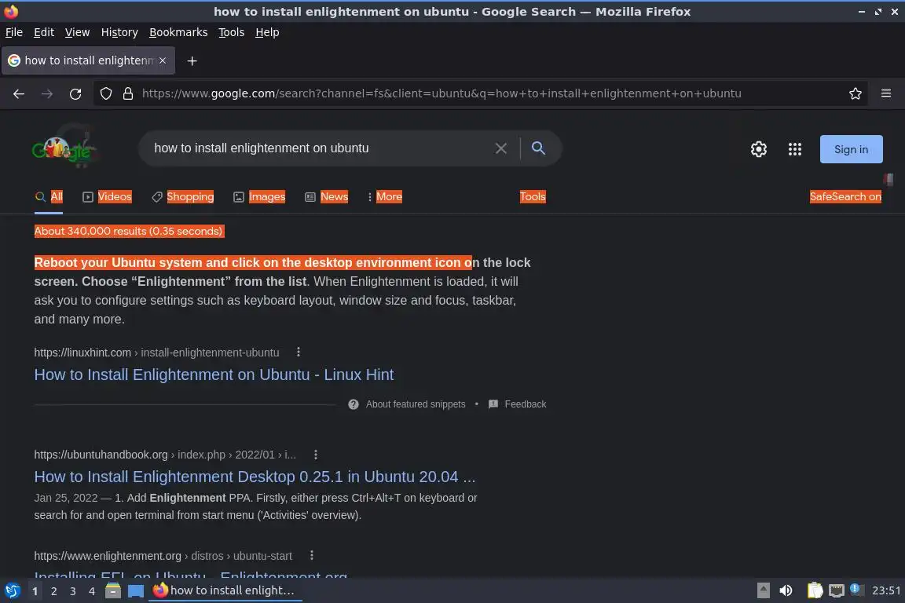Bookmark this page with the star icon
The height and width of the screenshot is (603, 905).
coord(856,93)
